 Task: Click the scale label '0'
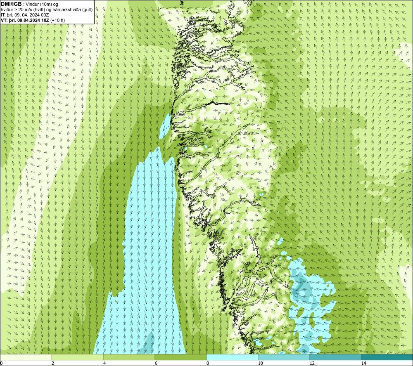(1, 364)
